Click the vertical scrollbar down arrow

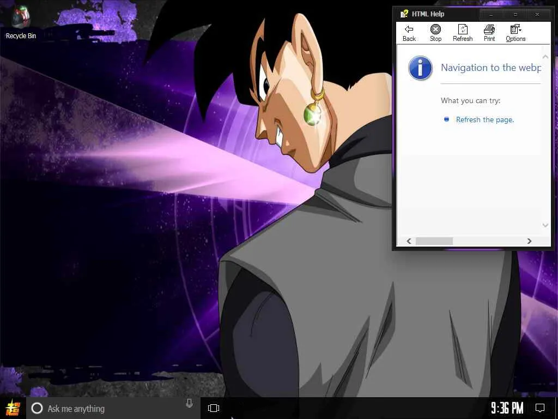545,225
